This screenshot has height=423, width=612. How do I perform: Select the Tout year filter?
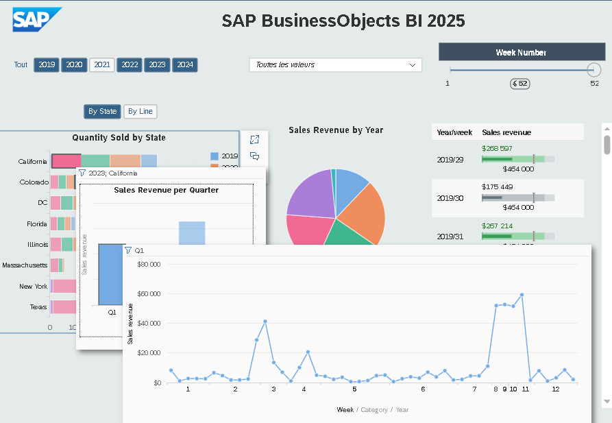21,65
